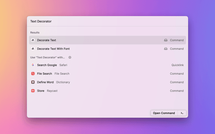Click the extension icon beside the Decorate Text Command label
Image resolution: width=215 pixels, height=134 pixels.
pyautogui.click(x=166, y=40)
